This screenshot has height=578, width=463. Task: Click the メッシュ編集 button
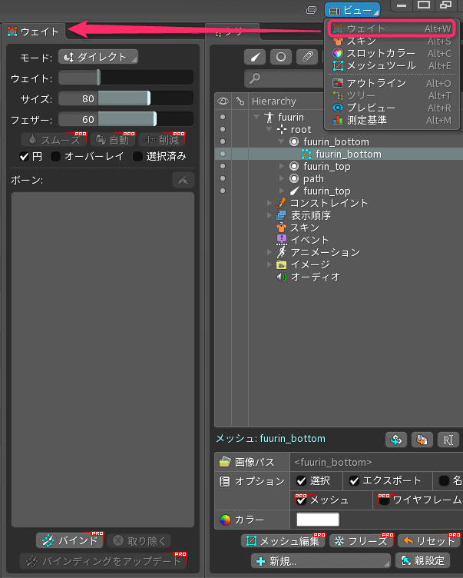(283, 540)
